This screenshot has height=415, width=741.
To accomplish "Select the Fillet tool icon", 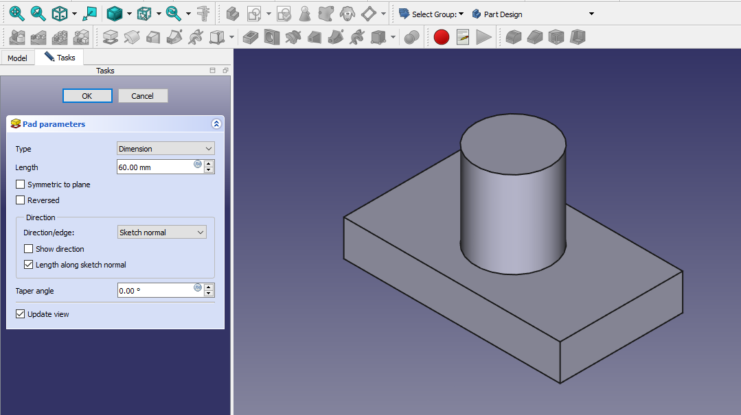I will point(514,37).
